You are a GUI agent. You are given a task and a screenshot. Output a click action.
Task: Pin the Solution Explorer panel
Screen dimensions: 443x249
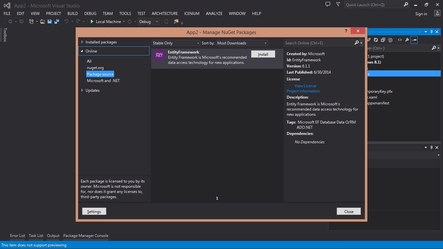click(x=431, y=32)
